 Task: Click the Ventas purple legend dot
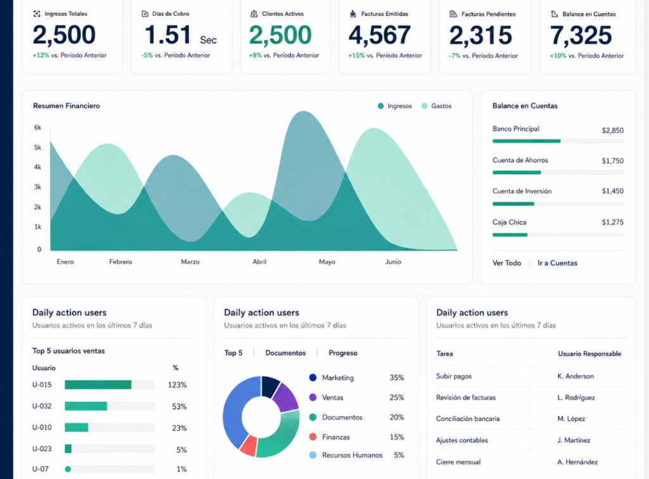point(313,397)
